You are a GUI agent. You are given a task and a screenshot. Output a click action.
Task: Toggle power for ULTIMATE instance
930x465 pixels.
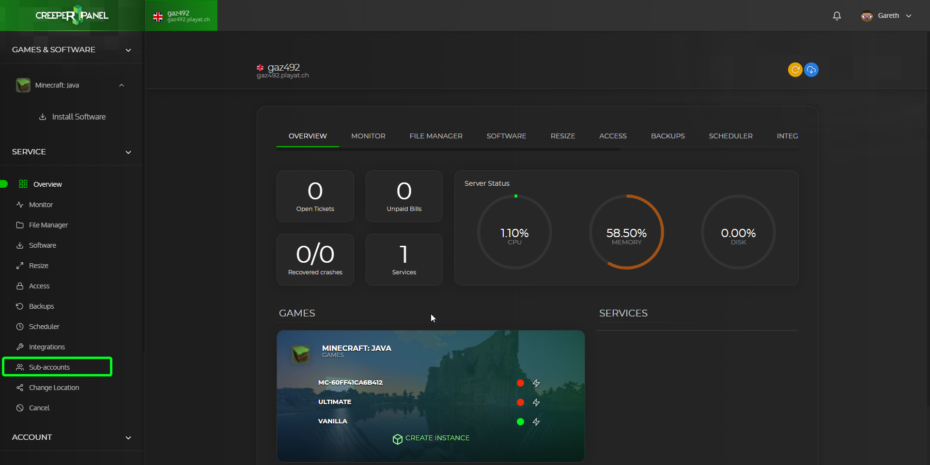(536, 403)
